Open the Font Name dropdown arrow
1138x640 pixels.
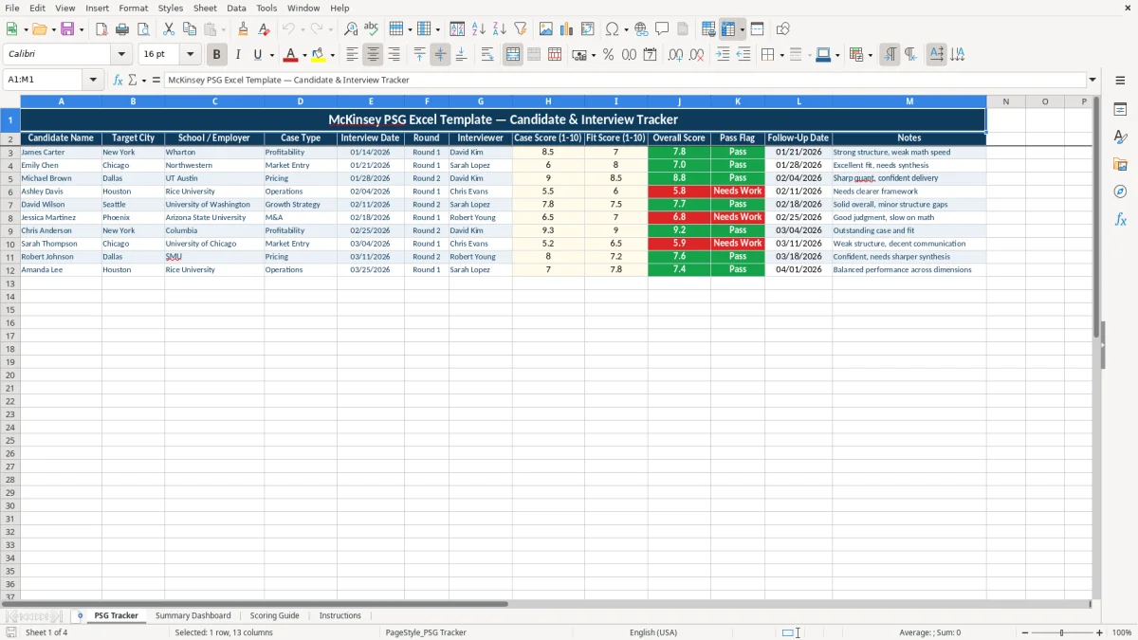(x=120, y=55)
